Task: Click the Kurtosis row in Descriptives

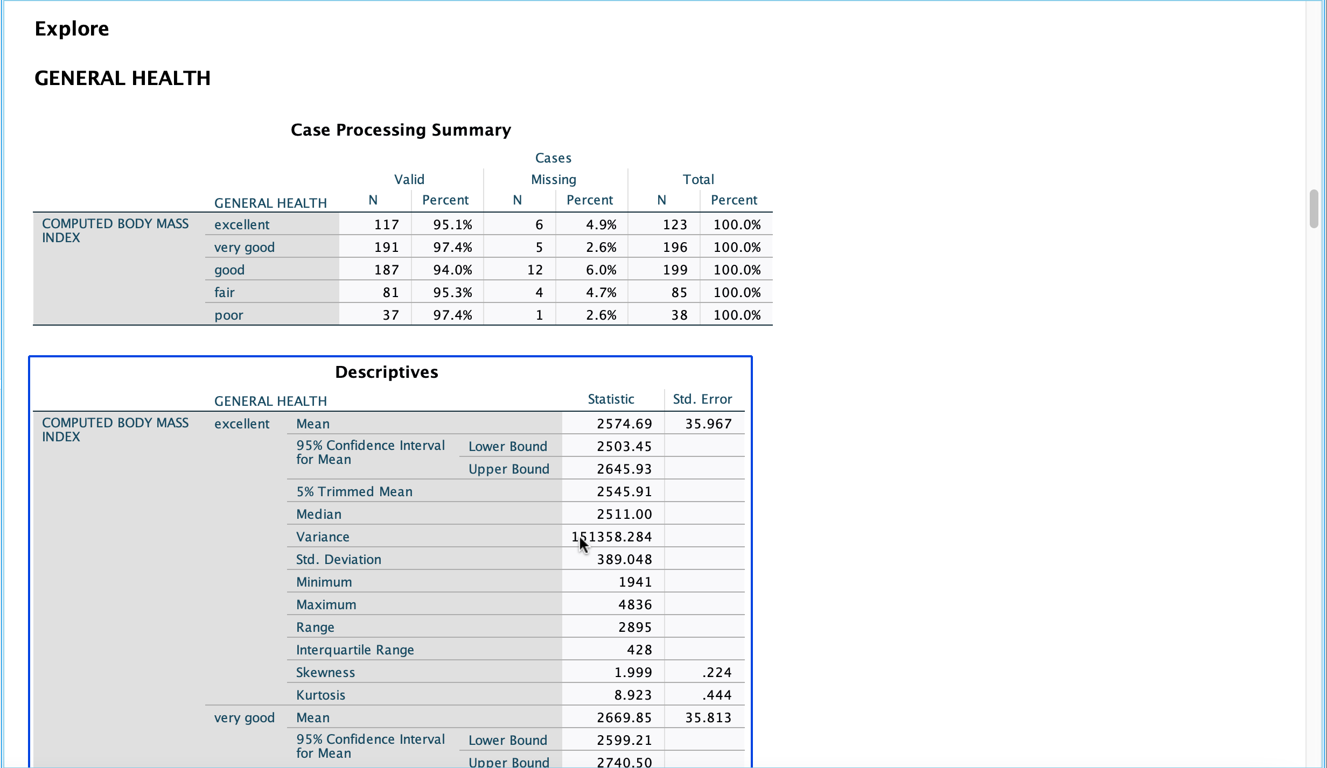Action: click(320, 695)
